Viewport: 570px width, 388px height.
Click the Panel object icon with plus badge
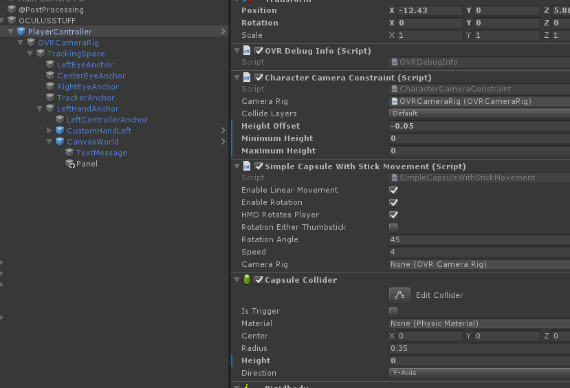click(70, 164)
